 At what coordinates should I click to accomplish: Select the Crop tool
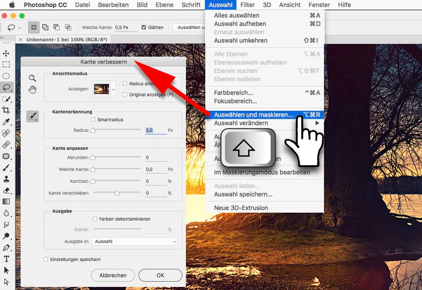[x=6, y=110]
